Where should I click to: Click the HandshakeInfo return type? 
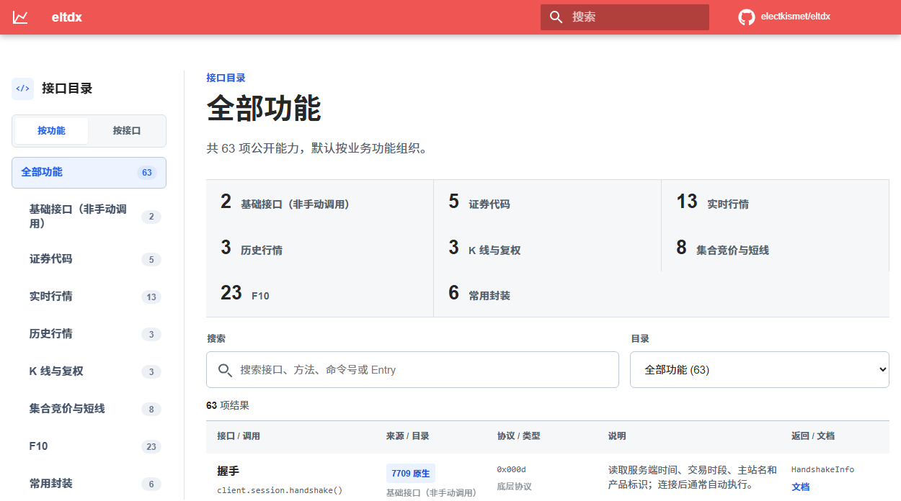[823, 469]
